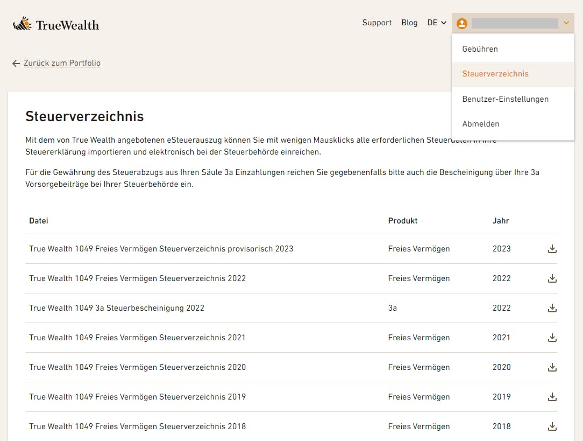583x441 pixels.
Task: Click the back arrow icon beside Zurück zum Portfolio
Action: (16, 64)
